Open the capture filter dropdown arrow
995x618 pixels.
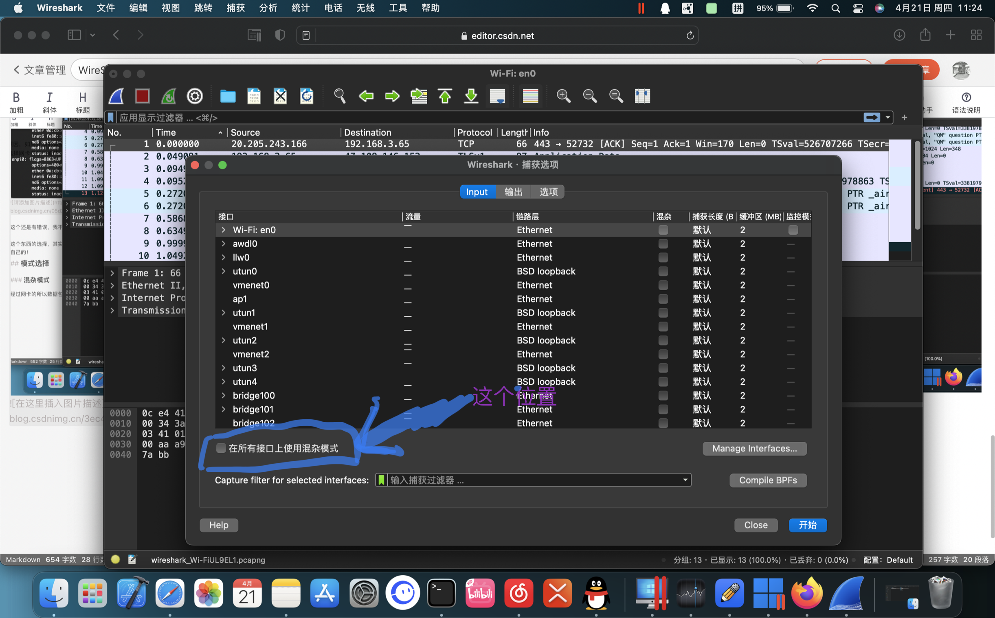tap(685, 480)
